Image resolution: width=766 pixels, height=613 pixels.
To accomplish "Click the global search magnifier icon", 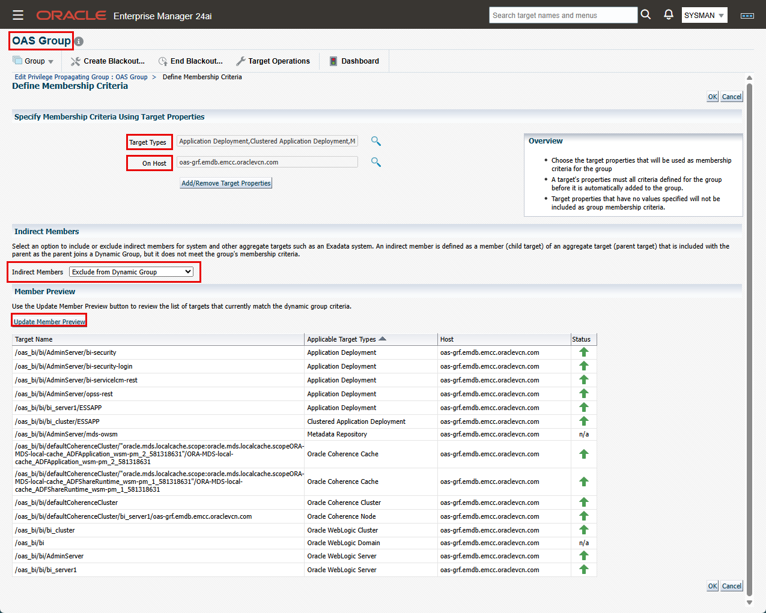I will [646, 15].
